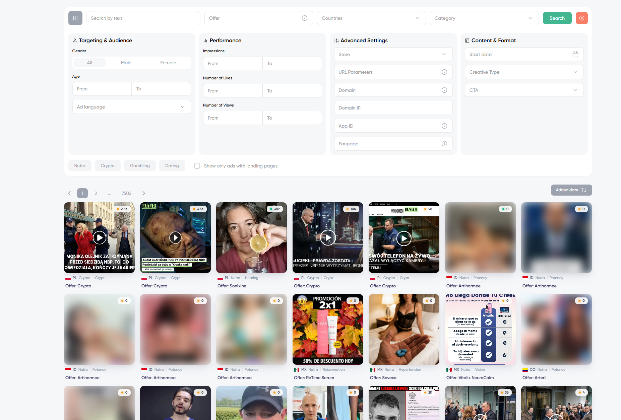Click the Age To field
621x420 pixels.
click(x=162, y=89)
